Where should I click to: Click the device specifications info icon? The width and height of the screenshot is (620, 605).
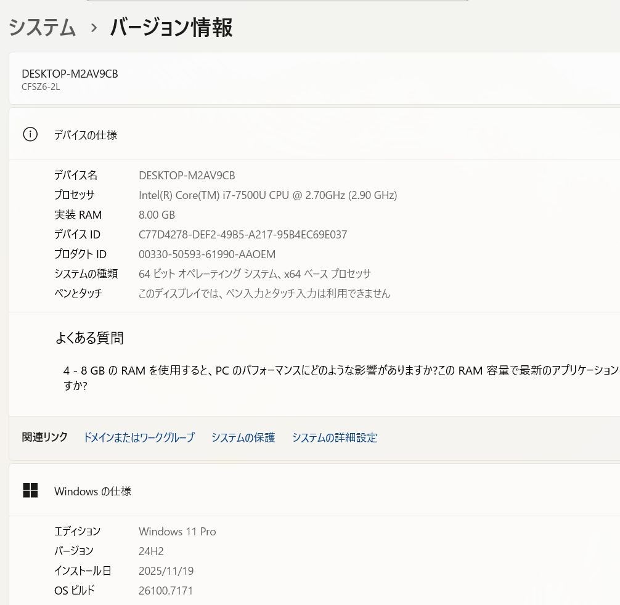click(30, 134)
